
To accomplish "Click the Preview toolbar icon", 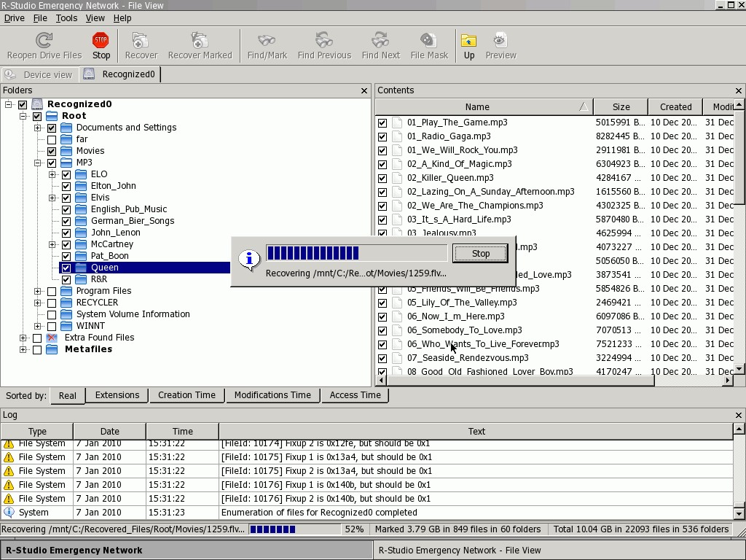I will 500,40.
